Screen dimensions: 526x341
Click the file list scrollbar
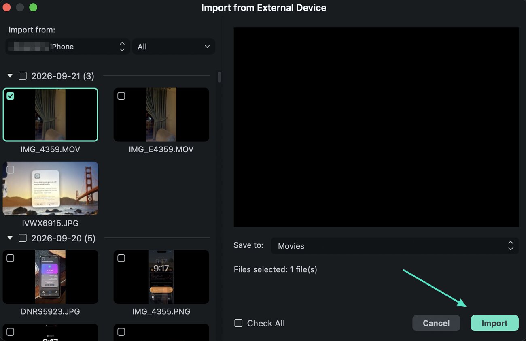coord(219,77)
